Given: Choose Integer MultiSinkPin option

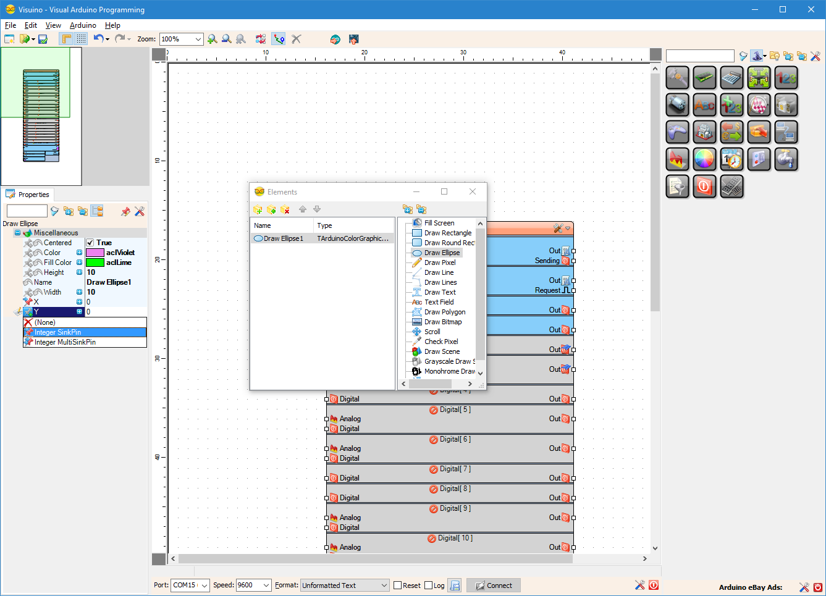Looking at the screenshot, I should click(85, 342).
